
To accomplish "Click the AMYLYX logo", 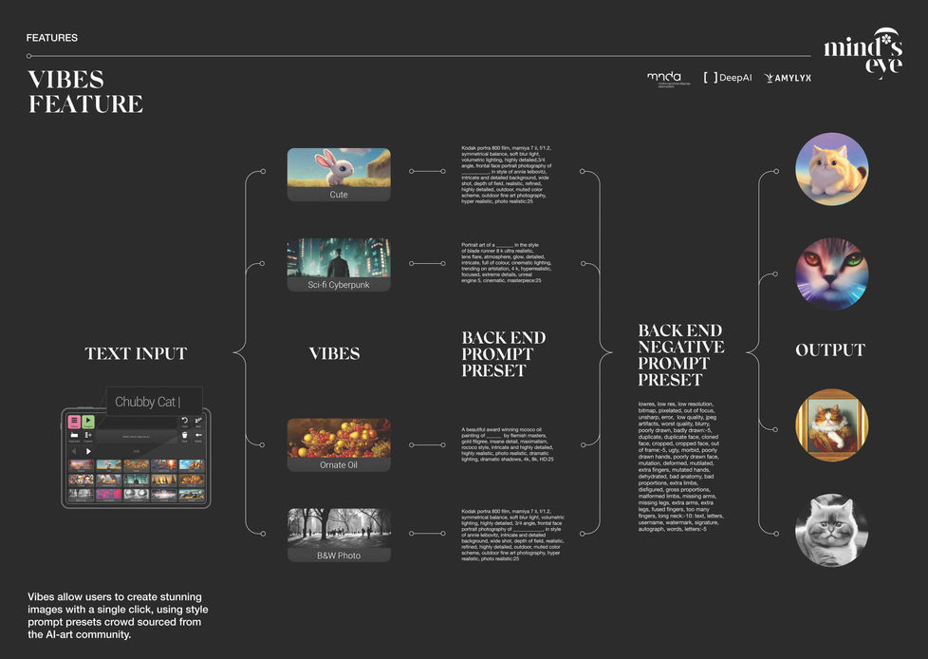I will point(788,78).
